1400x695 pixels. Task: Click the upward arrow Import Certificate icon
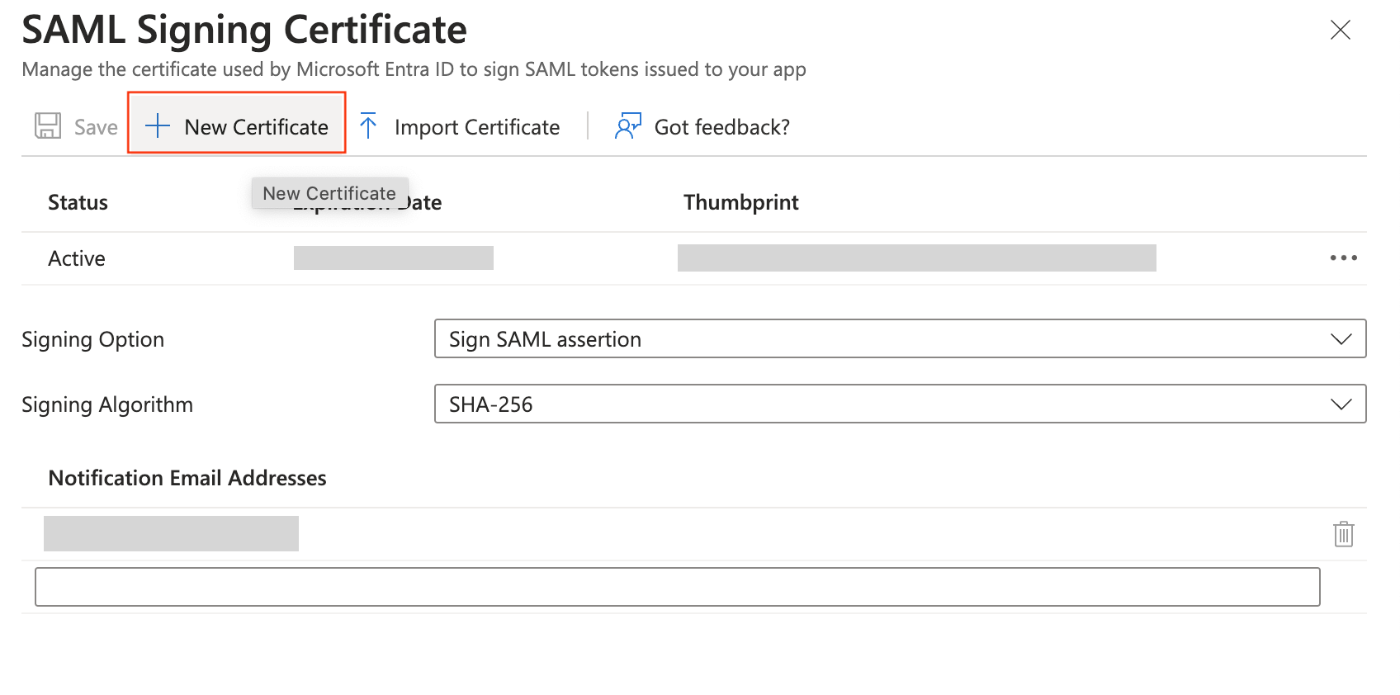[x=368, y=126]
